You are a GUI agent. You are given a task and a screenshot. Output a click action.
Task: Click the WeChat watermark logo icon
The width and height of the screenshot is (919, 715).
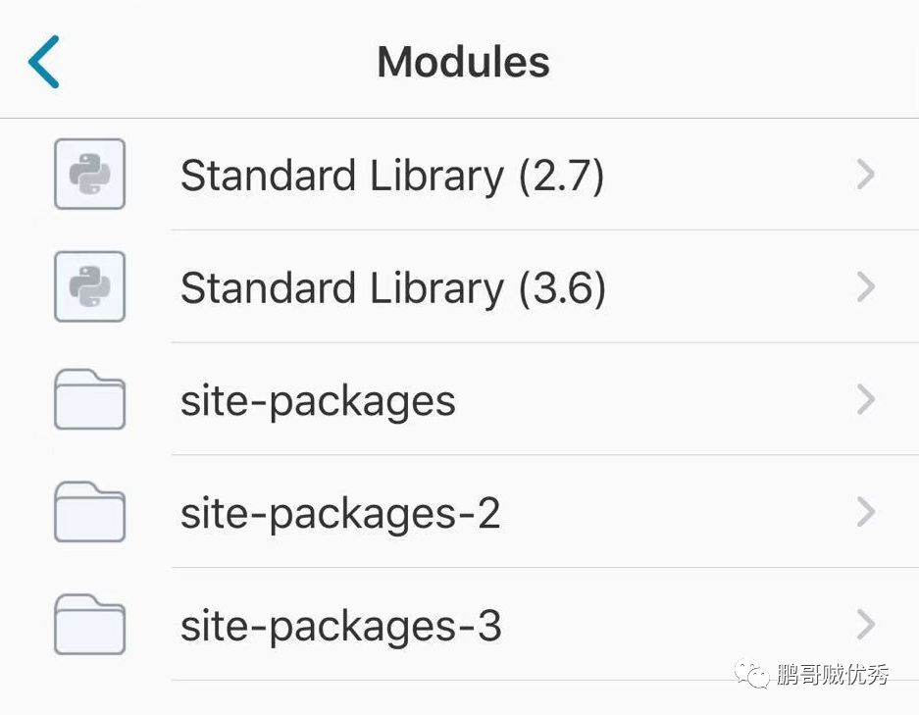pyautogui.click(x=754, y=675)
